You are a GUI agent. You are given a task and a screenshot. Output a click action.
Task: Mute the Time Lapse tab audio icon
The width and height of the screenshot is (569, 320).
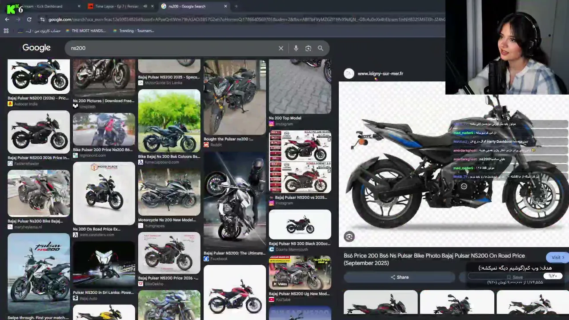[145, 6]
